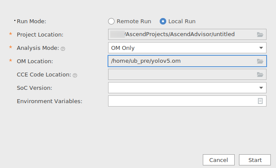The height and width of the screenshot is (168, 276).
Task: Open the OM Only combo box
Action: [x=187, y=48]
